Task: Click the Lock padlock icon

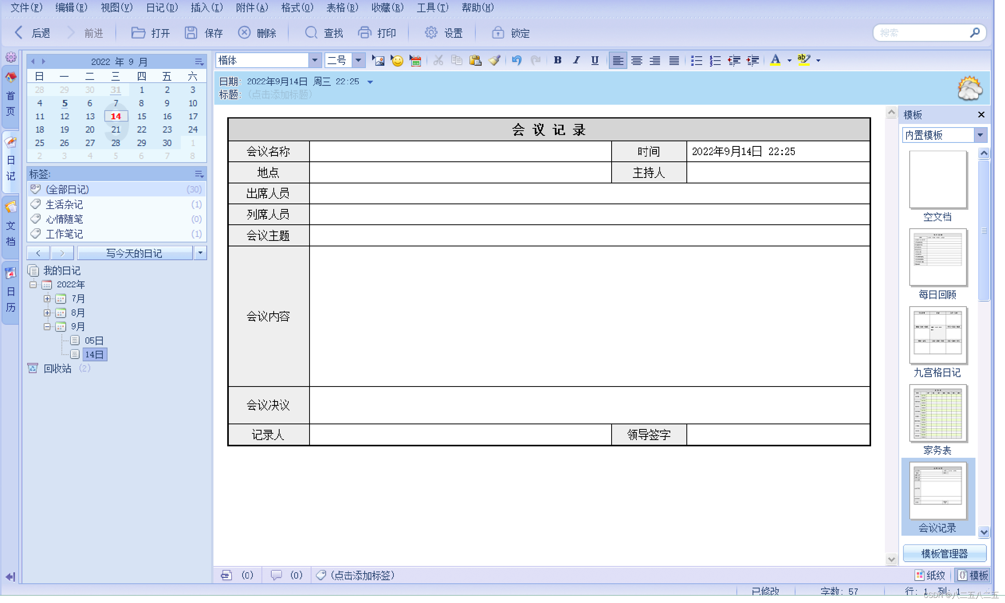Action: (x=498, y=33)
